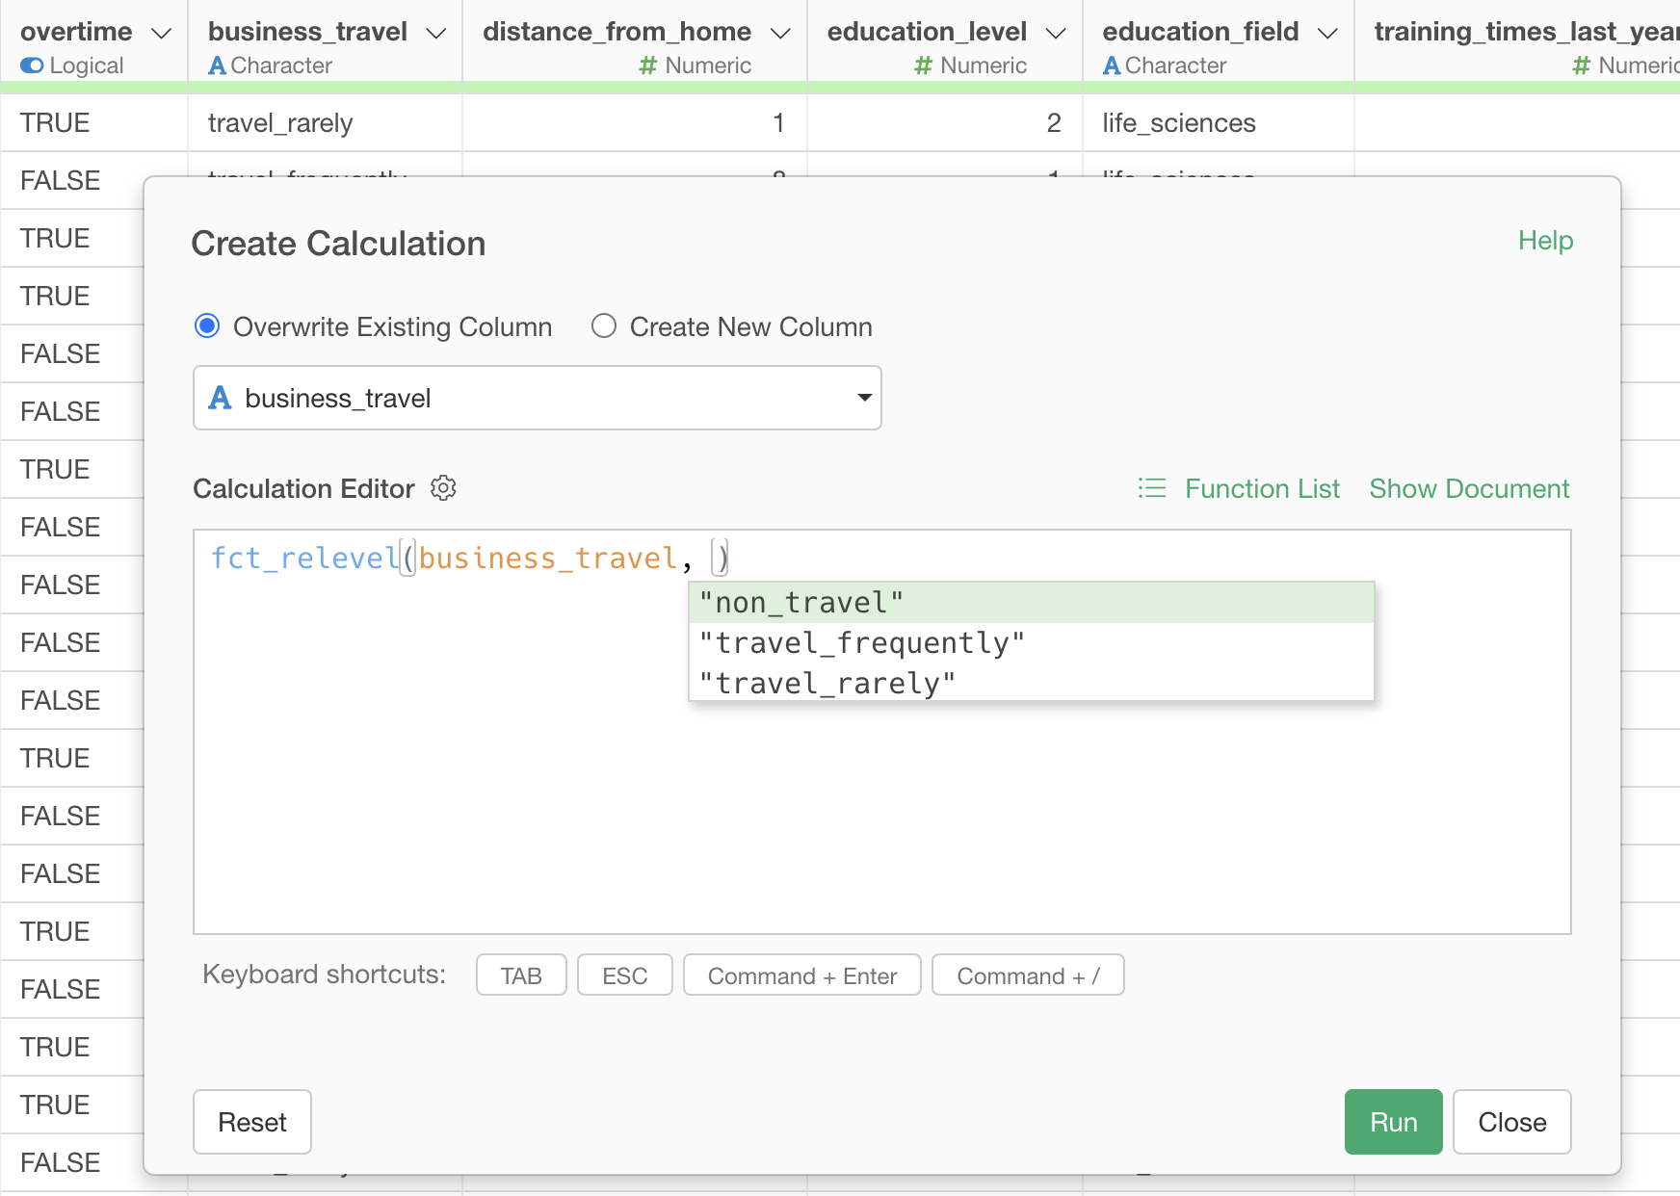Click Character type icon under education_field
Image resolution: width=1680 pixels, height=1196 pixels.
pos(1112,65)
